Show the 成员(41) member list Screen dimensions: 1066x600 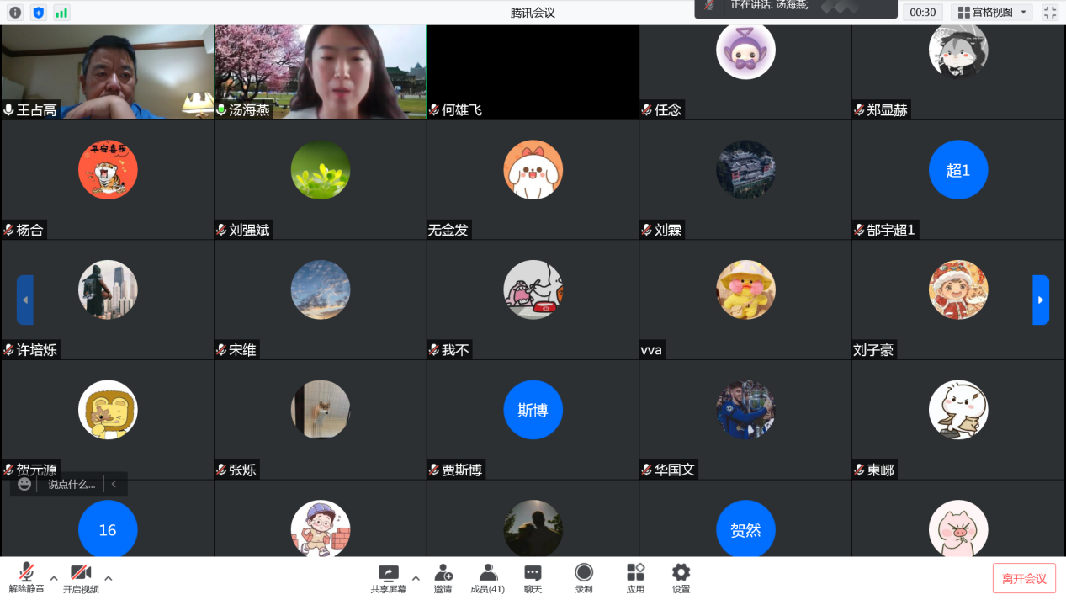click(x=488, y=578)
